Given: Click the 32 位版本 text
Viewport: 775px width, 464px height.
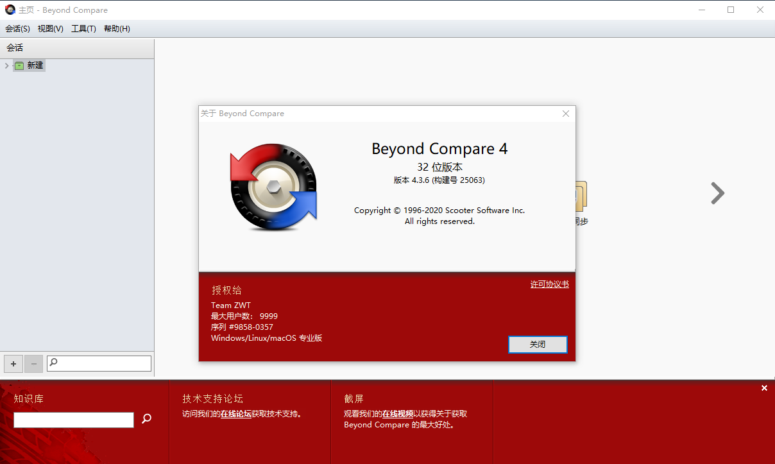Looking at the screenshot, I should [x=439, y=167].
